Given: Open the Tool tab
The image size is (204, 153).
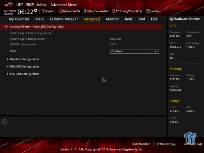Looking at the screenshot, I should (x=141, y=19).
